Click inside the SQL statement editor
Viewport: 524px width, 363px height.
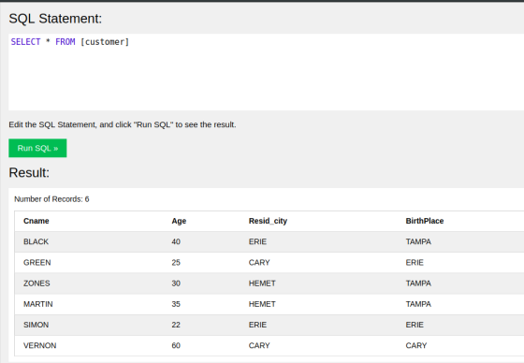(266, 72)
